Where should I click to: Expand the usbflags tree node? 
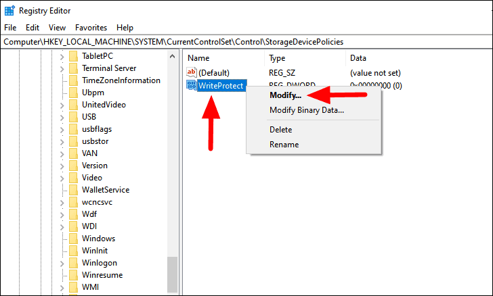[62, 130]
